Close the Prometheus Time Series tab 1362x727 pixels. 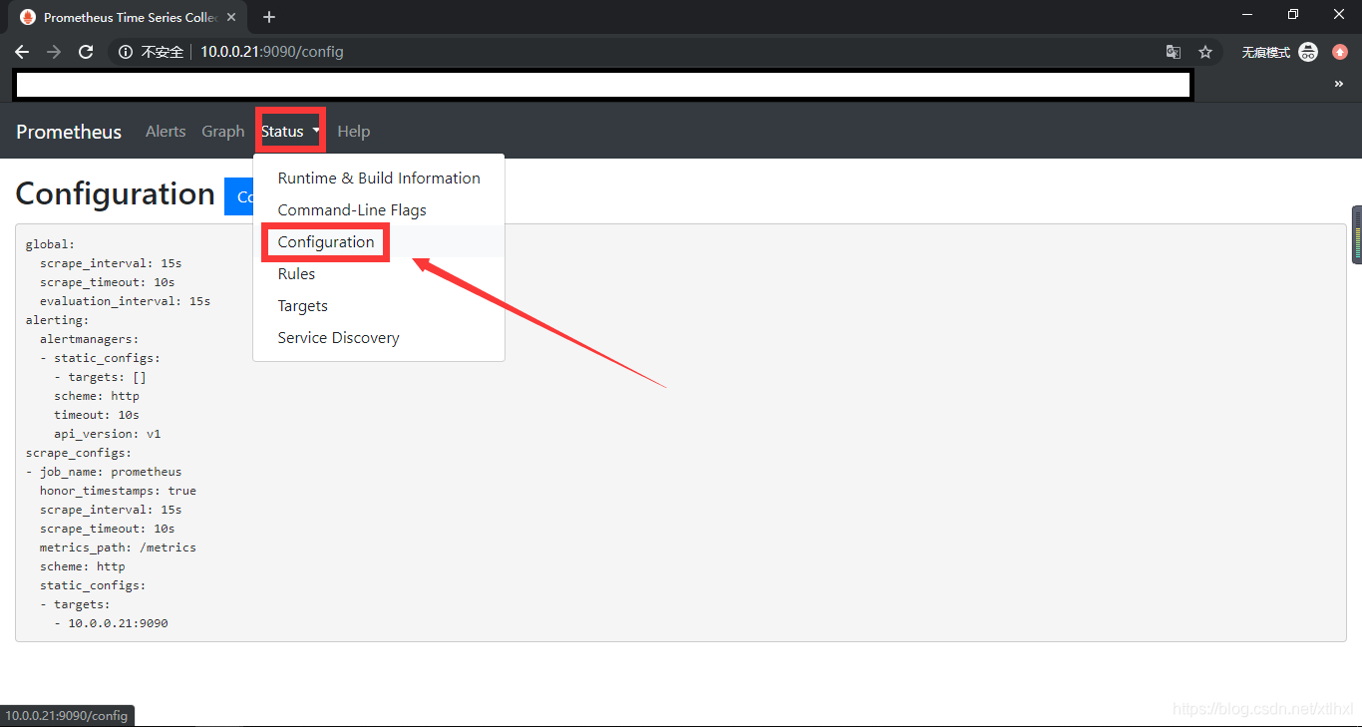[x=231, y=17]
